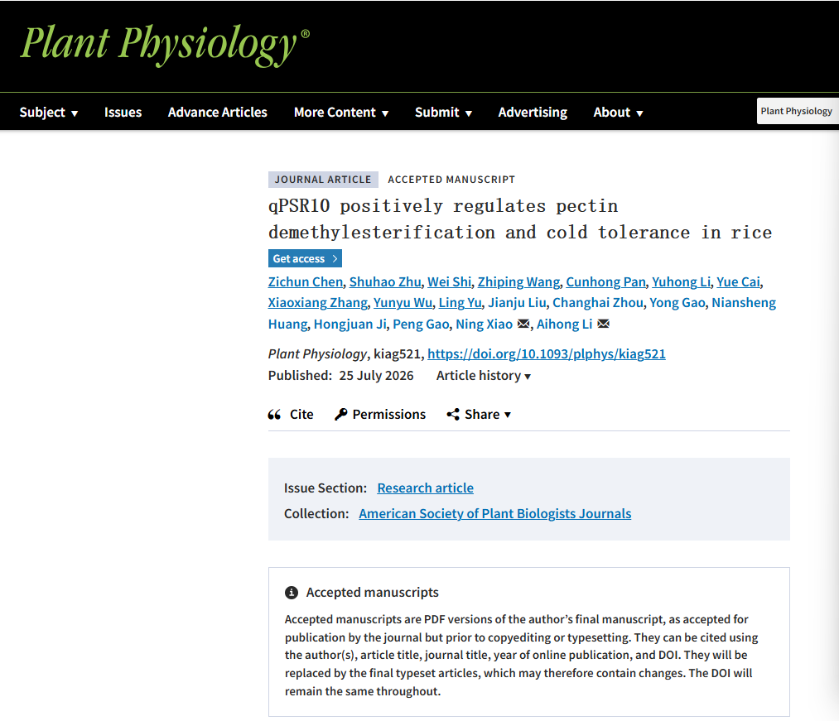Click envelope icon next to Aihong Li
Viewport: 839px width, 721px height.
[603, 324]
